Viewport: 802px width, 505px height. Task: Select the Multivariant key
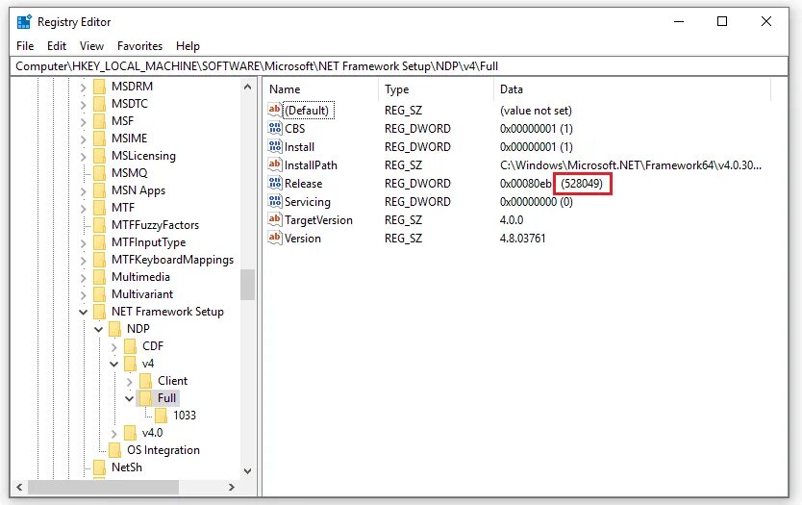pyautogui.click(x=142, y=294)
